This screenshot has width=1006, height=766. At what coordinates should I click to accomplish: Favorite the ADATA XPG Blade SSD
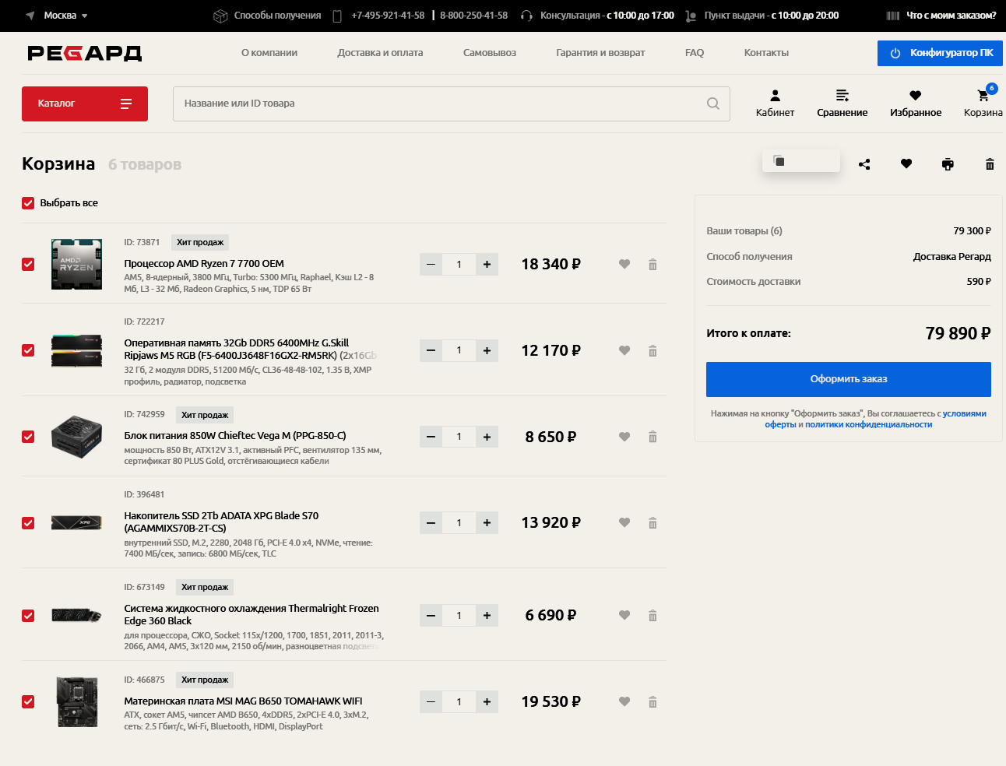(624, 522)
